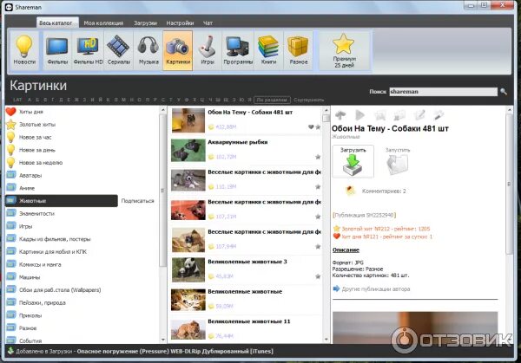
Task: Click the Сортировать button
Action: 308,100
